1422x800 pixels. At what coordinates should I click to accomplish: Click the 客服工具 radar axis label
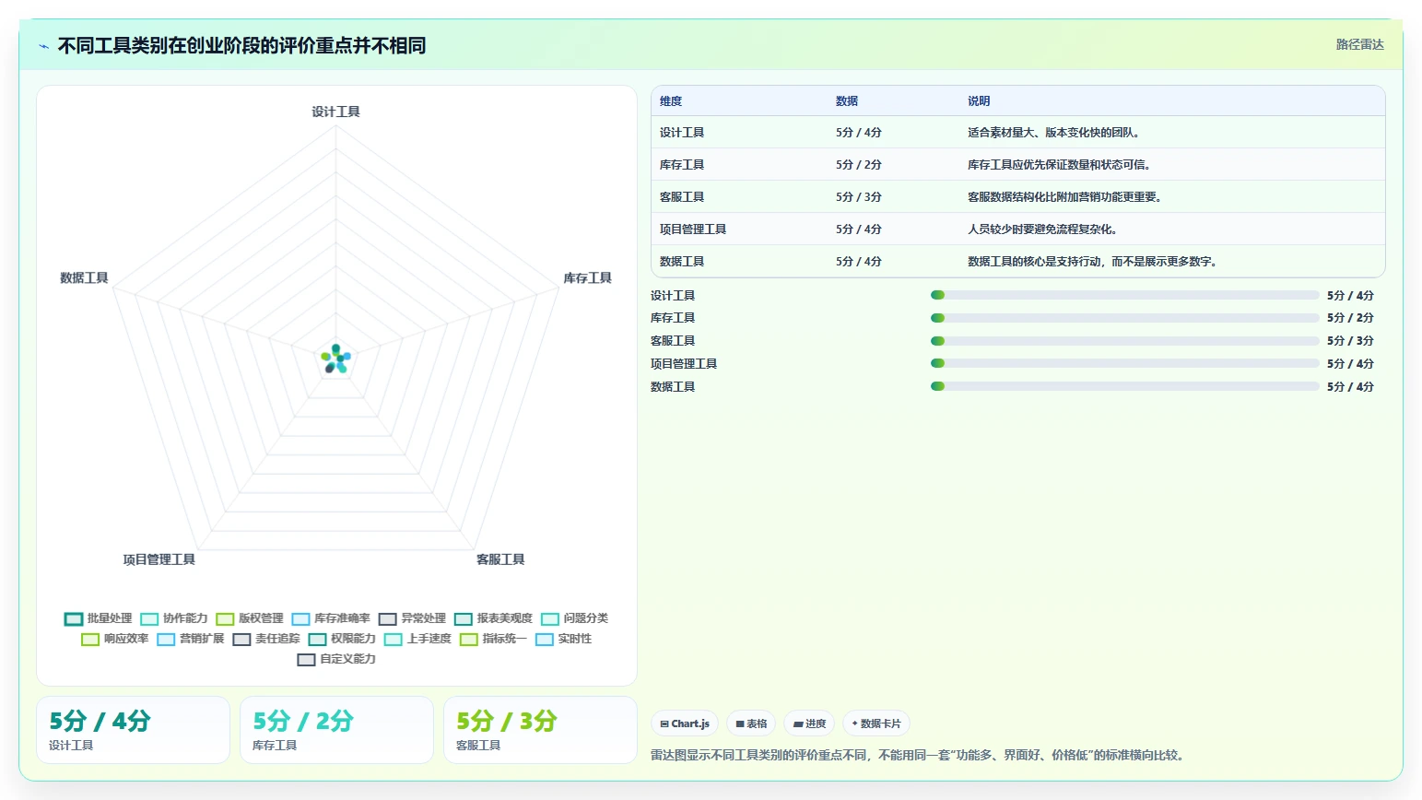click(x=500, y=559)
